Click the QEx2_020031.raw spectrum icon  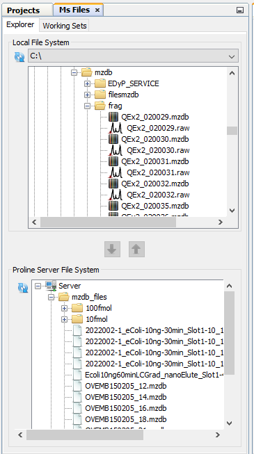(x=116, y=172)
